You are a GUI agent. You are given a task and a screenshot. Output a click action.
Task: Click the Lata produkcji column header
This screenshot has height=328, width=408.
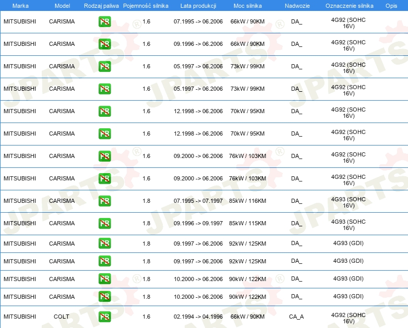(x=198, y=6)
